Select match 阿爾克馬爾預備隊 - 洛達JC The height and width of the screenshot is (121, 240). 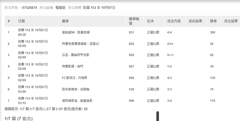coord(81,44)
